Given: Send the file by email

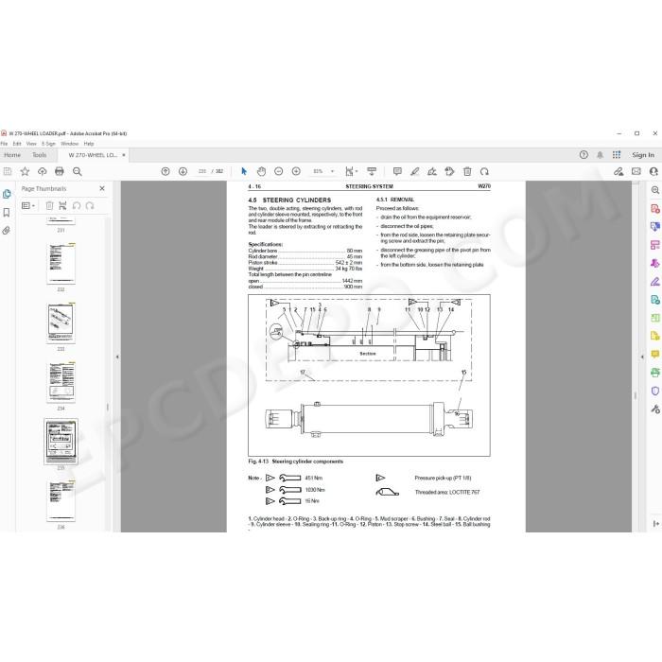Looking at the screenshot, I should tap(636, 171).
